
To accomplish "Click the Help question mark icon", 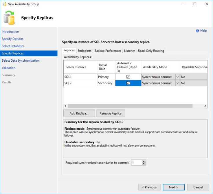I will 198,31.
